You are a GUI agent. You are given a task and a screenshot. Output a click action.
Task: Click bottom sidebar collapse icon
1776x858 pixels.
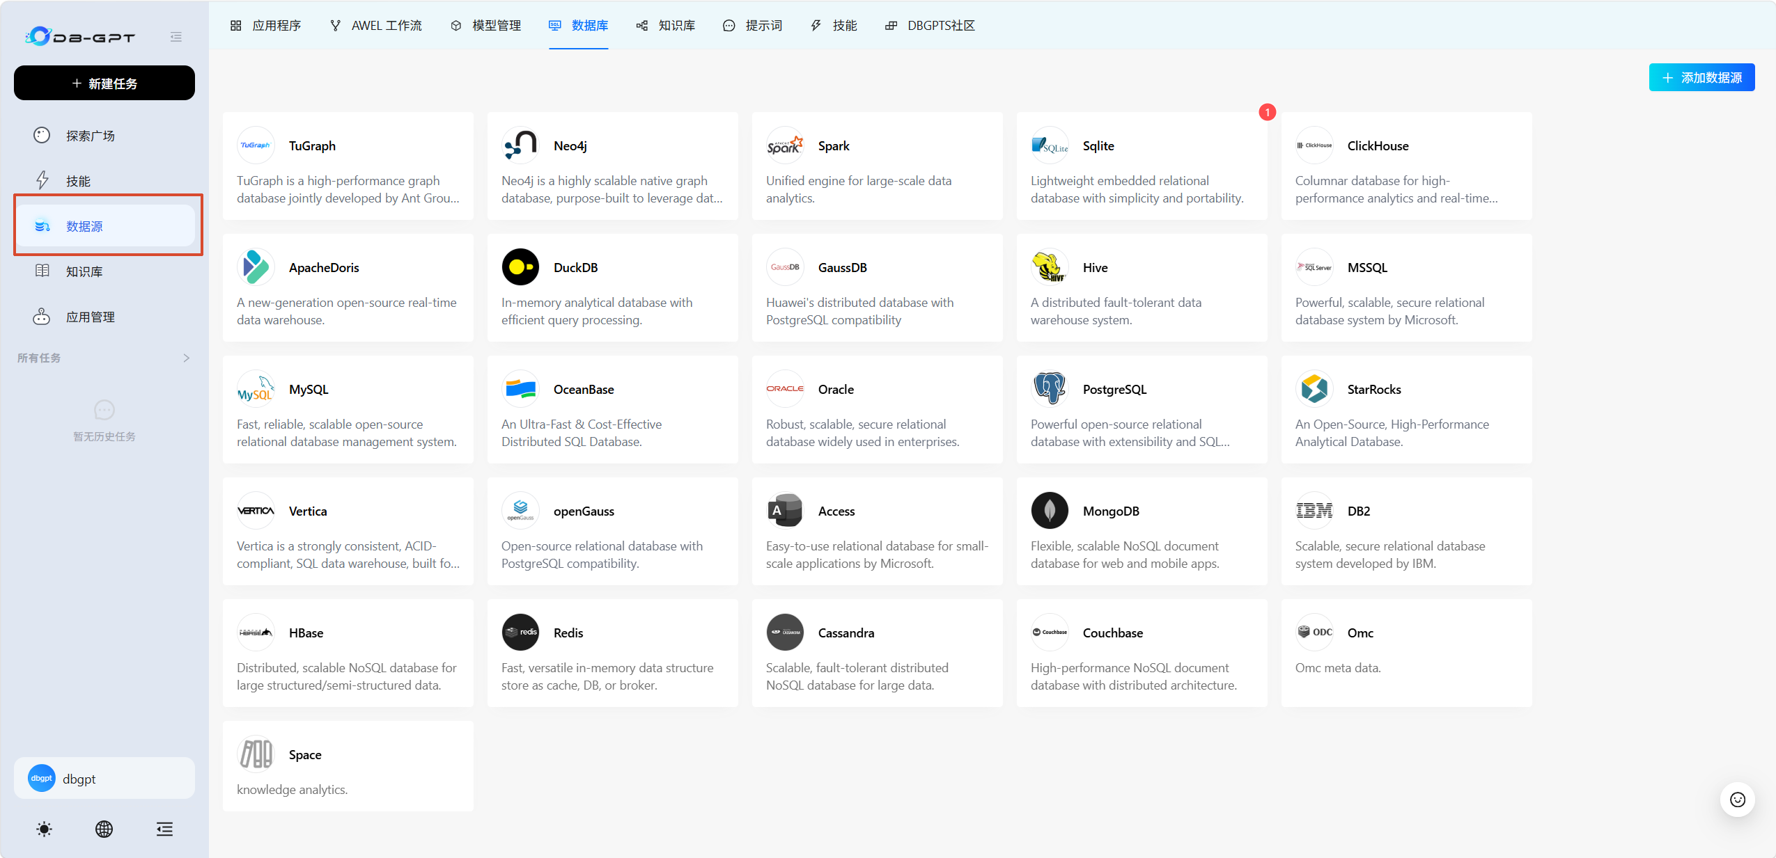coord(164,829)
